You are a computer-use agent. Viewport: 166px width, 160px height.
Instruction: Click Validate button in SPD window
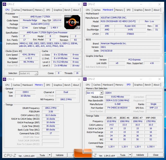[140, 155]
